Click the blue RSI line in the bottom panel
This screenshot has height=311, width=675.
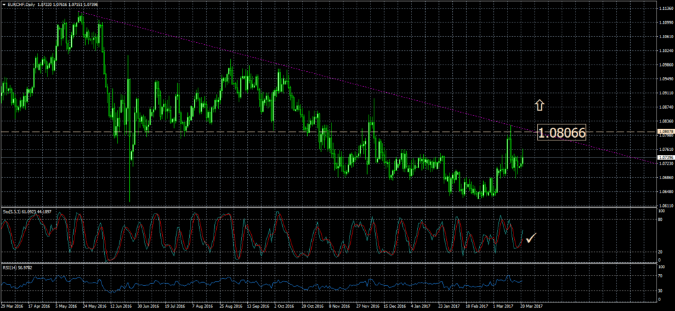tap(264, 284)
